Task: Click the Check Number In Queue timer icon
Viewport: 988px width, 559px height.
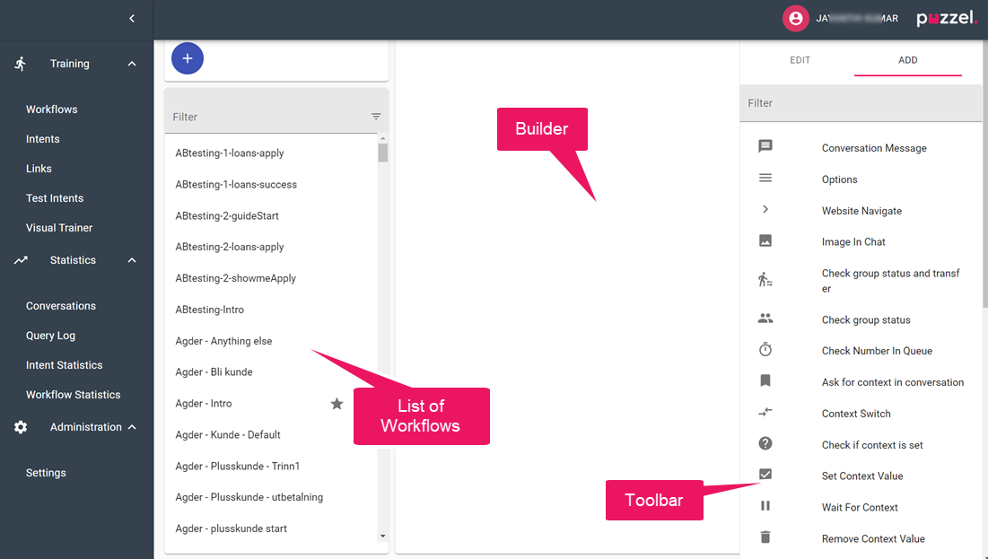Action: click(765, 350)
